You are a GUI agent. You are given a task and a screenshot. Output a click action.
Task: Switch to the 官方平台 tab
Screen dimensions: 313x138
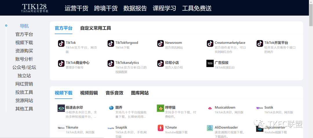[63, 28]
